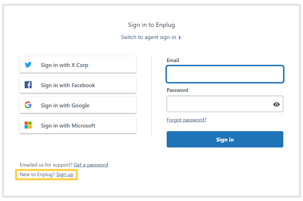Click the Sign in to Enplug heading
Screen dimensions: 303x201
151,25
